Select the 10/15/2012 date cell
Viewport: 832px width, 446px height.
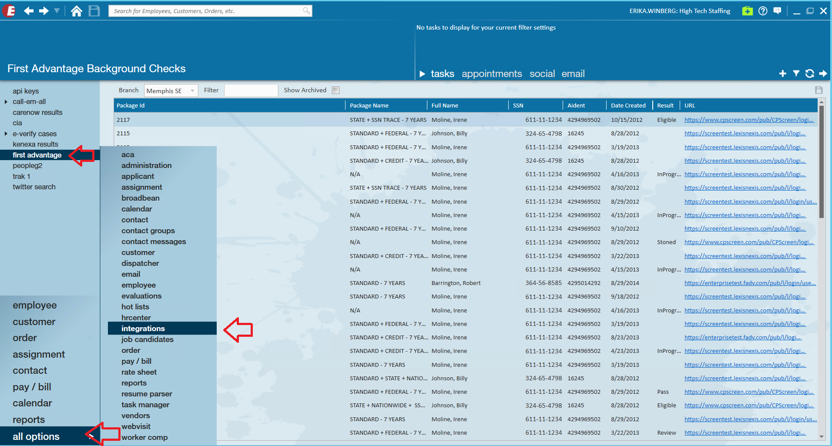627,120
